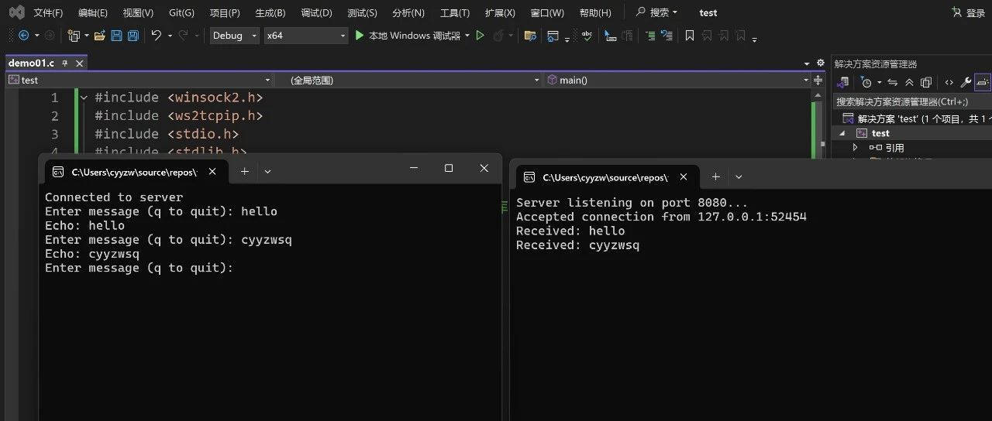Save the current file with single disk icon
The width and height of the screenshot is (992, 421).
(116, 36)
